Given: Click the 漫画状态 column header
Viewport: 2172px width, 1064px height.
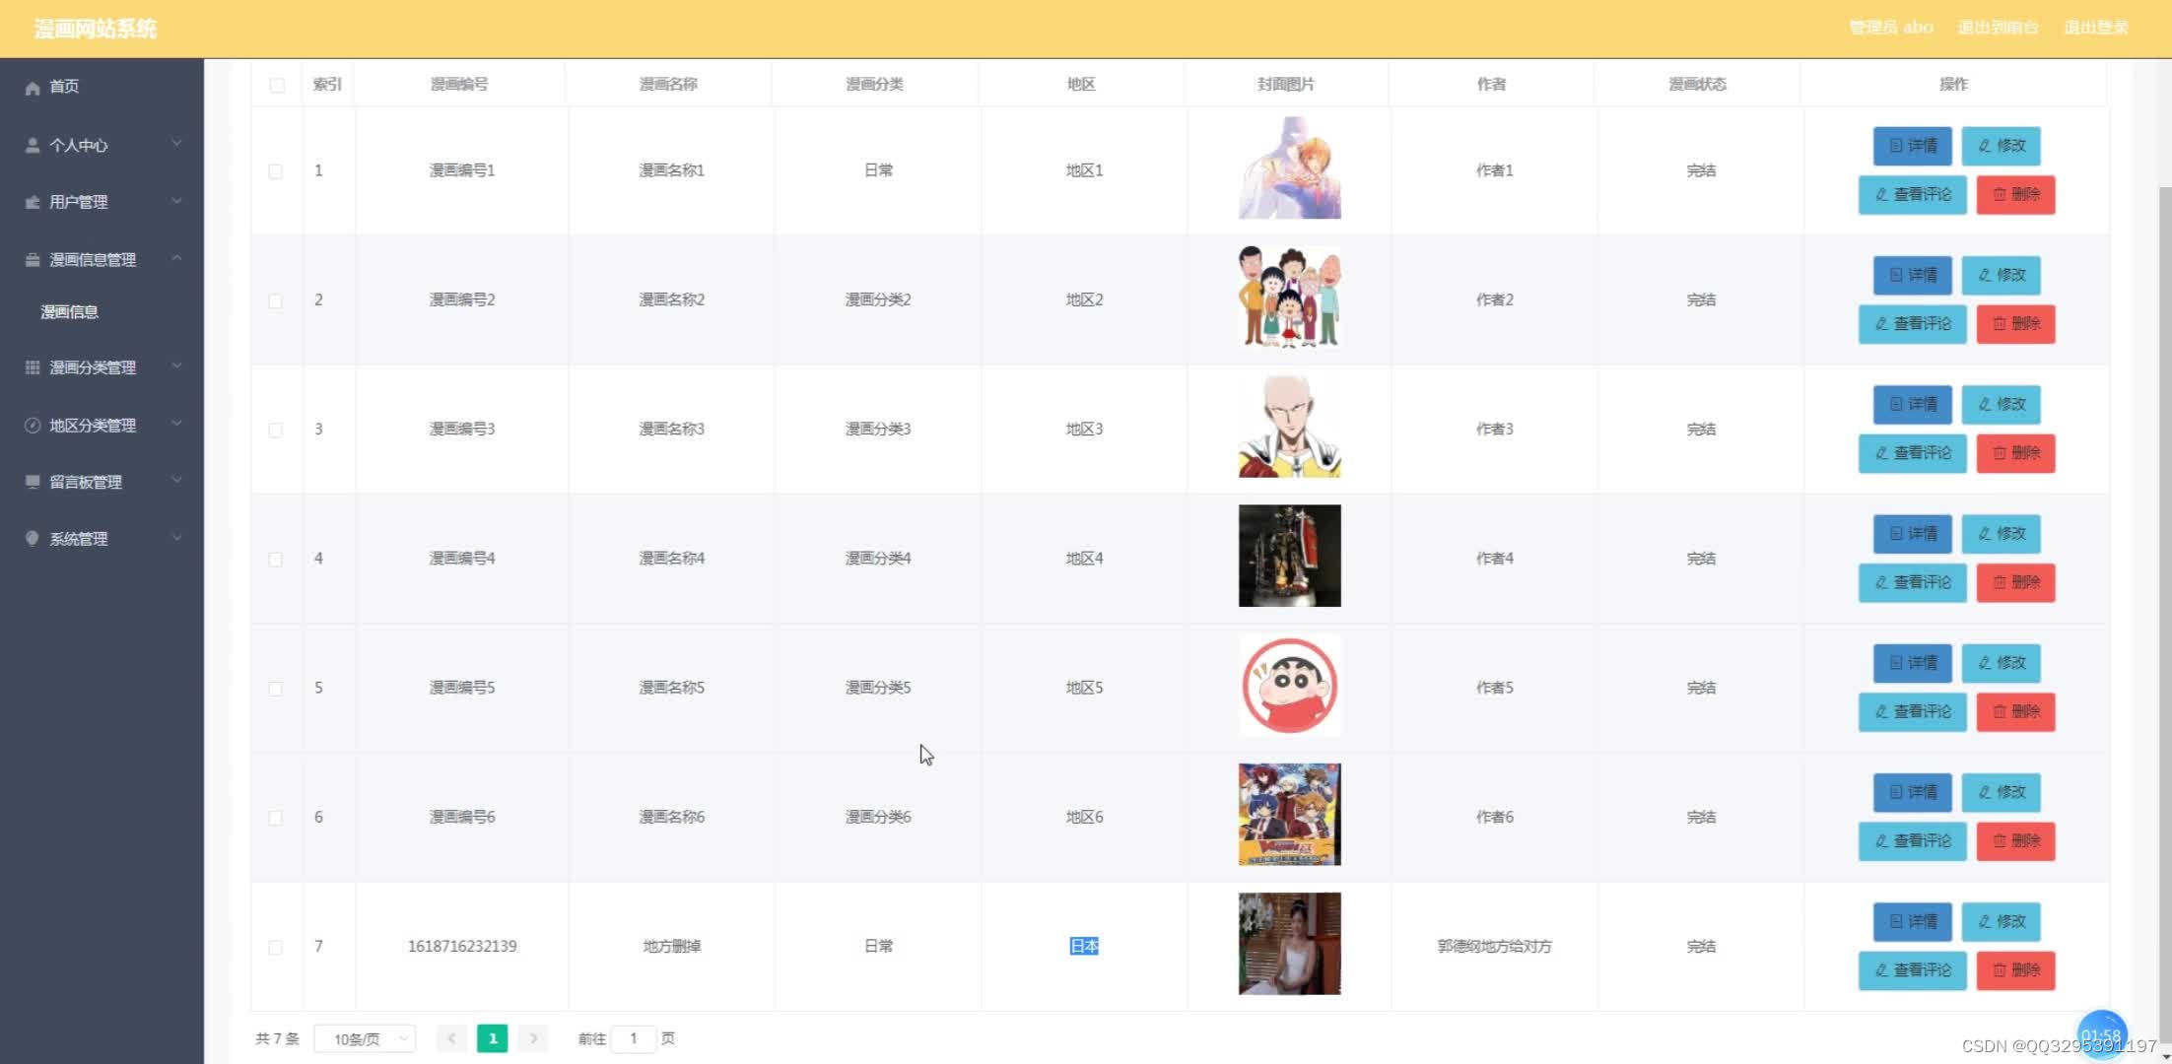Looking at the screenshot, I should click(x=1697, y=85).
